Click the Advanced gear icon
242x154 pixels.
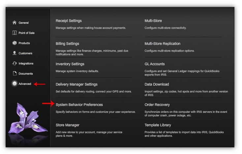14,84
